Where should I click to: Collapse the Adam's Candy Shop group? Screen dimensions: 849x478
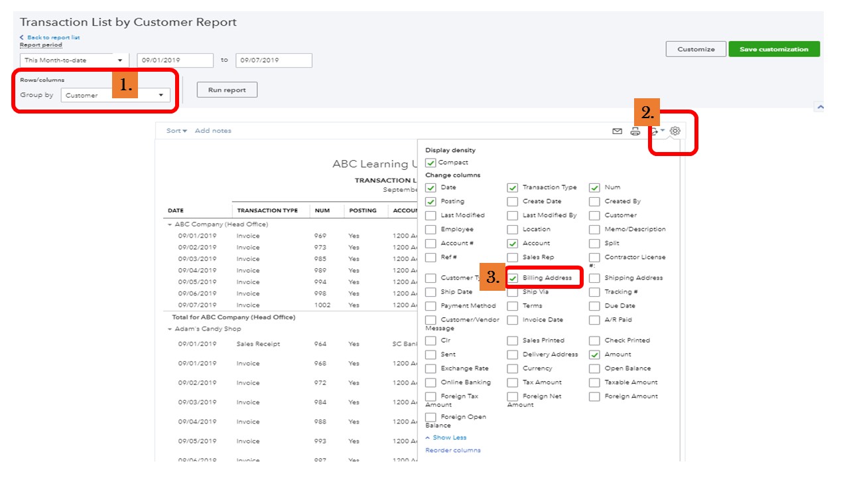[170, 329]
